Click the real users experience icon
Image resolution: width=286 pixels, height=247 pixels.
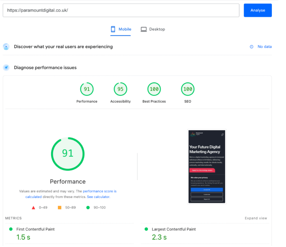point(7,47)
